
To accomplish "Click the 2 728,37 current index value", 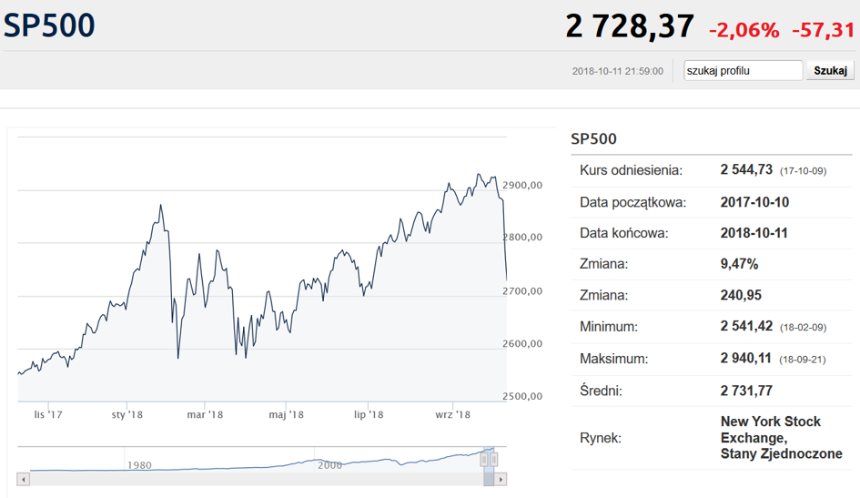I will click(x=629, y=26).
